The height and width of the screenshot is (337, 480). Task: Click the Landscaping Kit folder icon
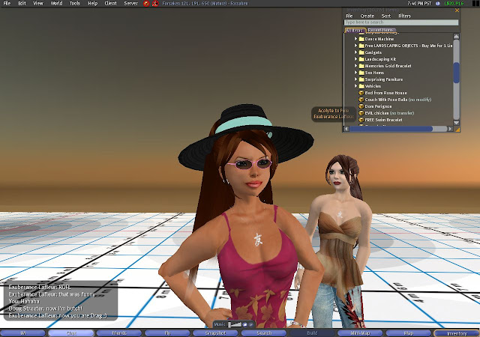coord(361,59)
